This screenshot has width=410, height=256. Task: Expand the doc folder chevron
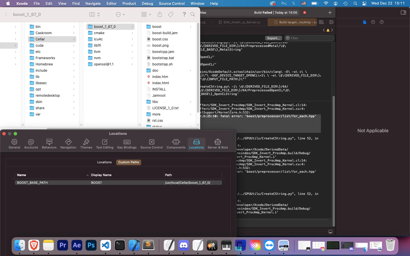(x=190, y=71)
